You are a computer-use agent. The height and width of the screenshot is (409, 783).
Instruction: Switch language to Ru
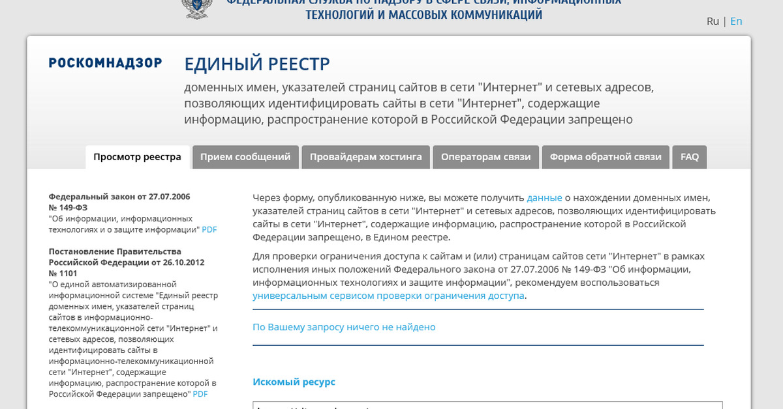[x=713, y=21]
